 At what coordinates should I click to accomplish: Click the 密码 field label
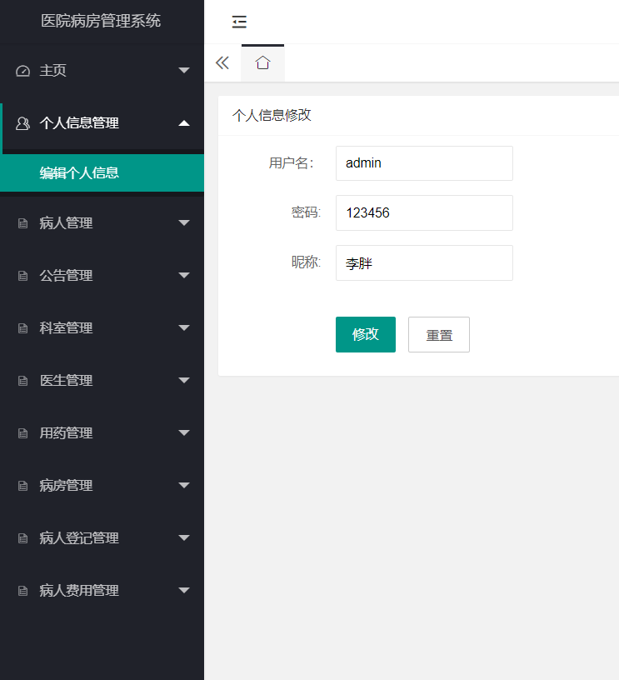point(306,212)
